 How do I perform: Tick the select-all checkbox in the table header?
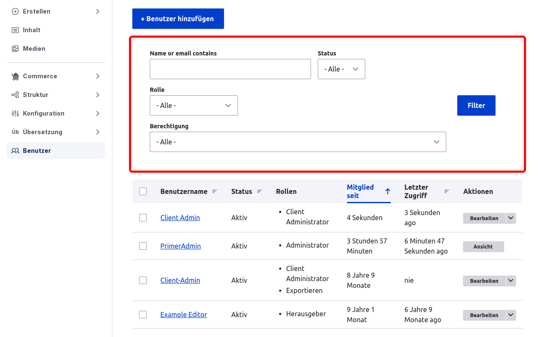pos(143,191)
